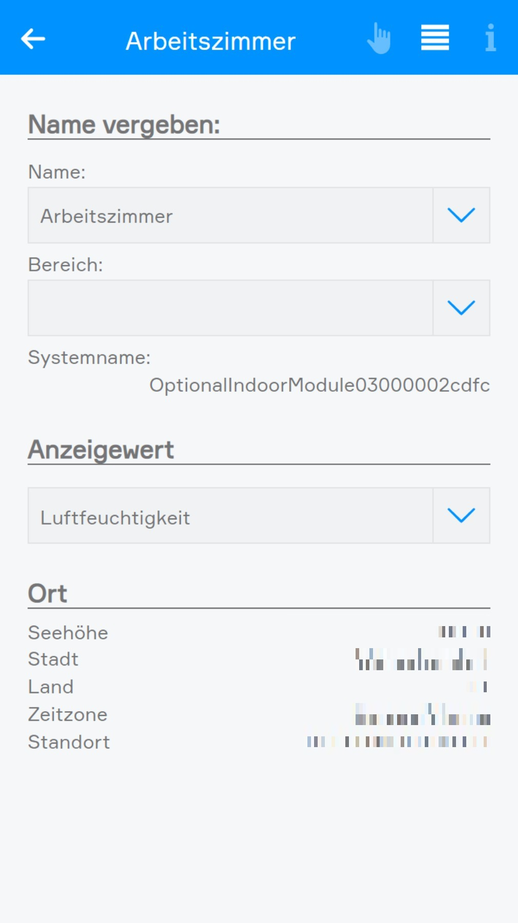Screen dimensions: 518x923
Task: Click the "Name vergeben:" section heading
Action: tap(124, 125)
